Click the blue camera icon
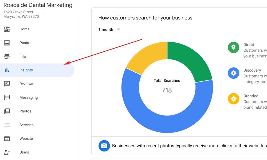 (x=104, y=146)
